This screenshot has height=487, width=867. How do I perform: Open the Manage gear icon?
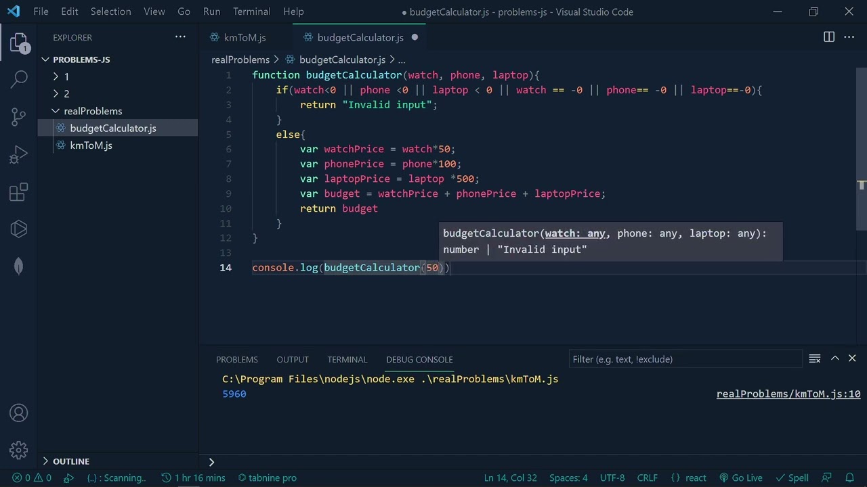click(x=19, y=450)
